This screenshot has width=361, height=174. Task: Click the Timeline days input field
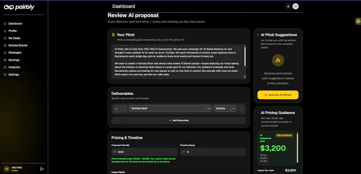click(x=213, y=152)
